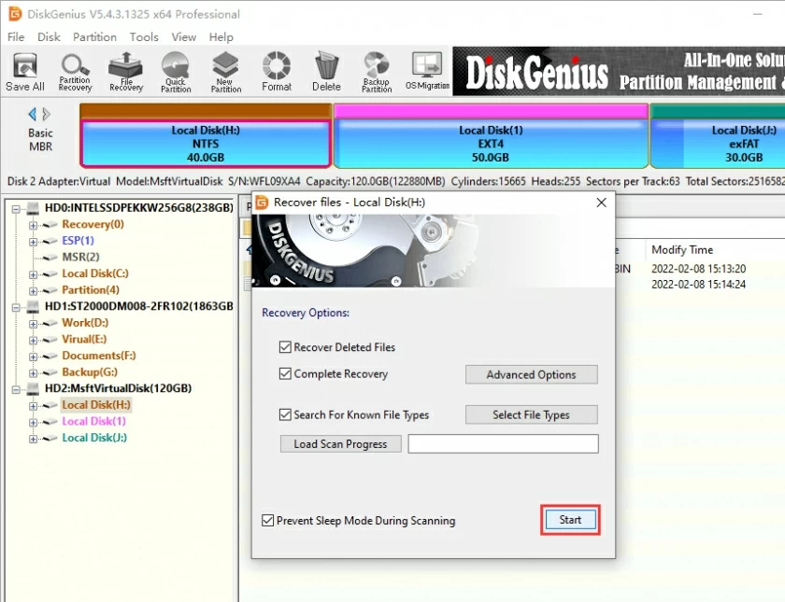Click the Save All icon

click(x=24, y=70)
